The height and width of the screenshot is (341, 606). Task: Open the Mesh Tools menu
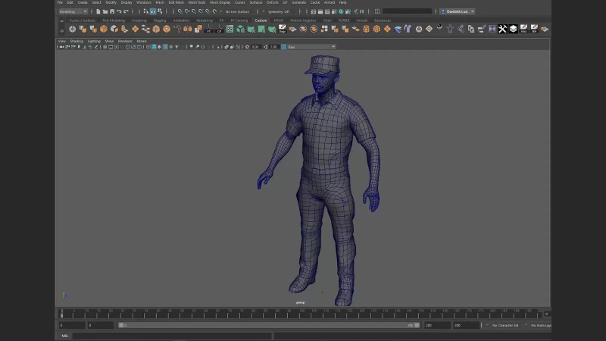point(196,2)
